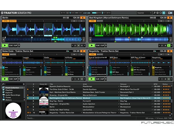Viewport: 174px width, 131px height.
Task: Set loop size 4 on Deck C
Action: pos(82,79)
